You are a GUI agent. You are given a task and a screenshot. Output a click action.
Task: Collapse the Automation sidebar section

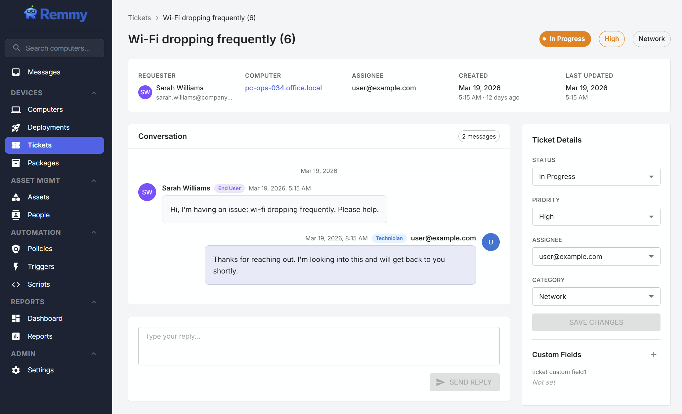(x=94, y=232)
